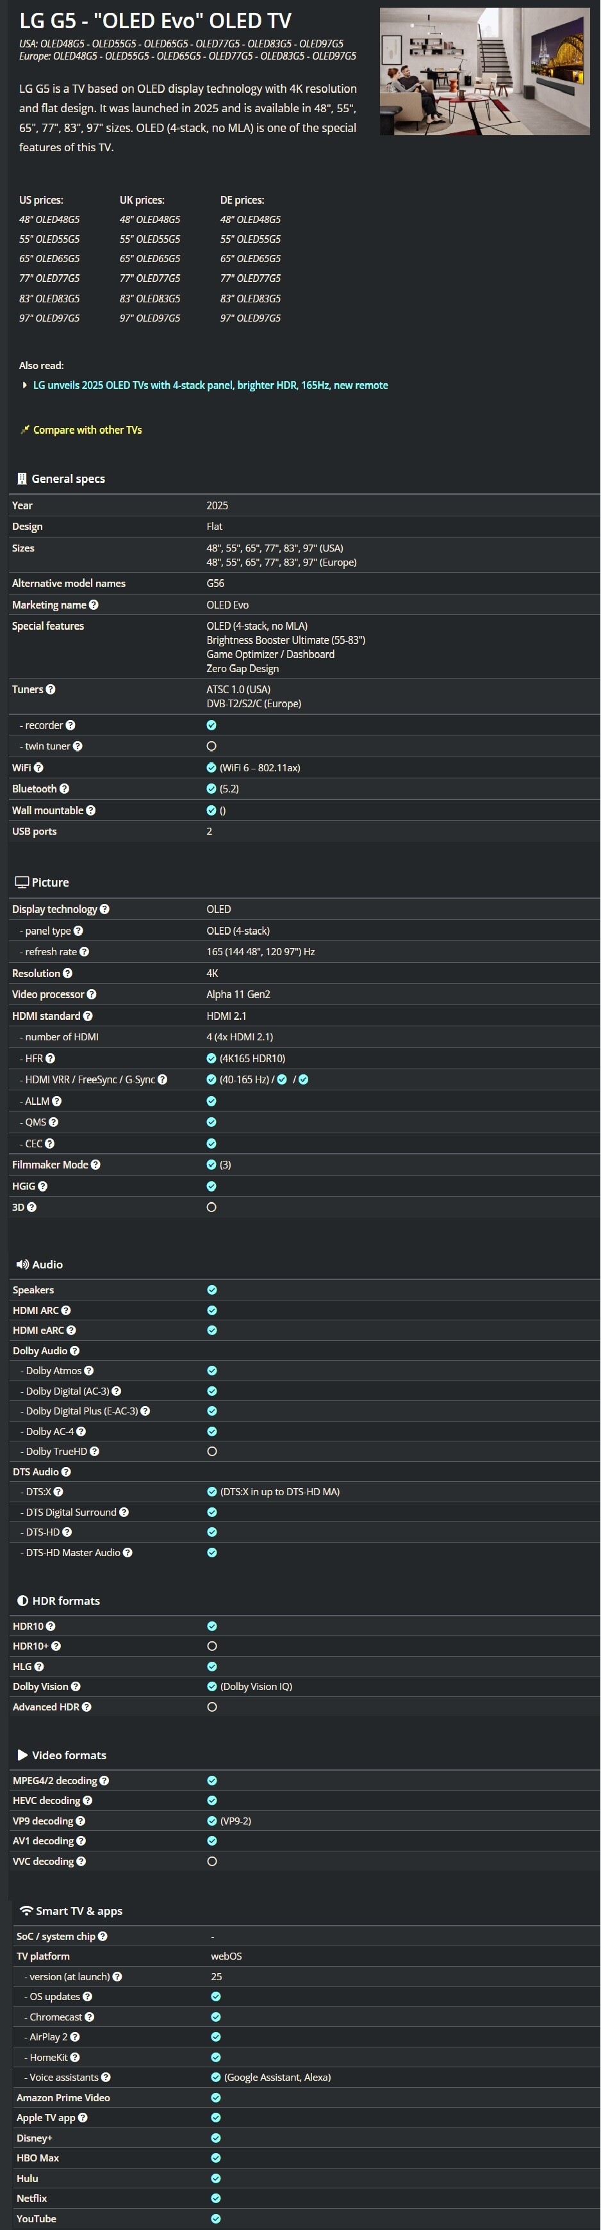The height and width of the screenshot is (2230, 601).
Task: Open the help tooltip for Display technology
Action: point(105,909)
